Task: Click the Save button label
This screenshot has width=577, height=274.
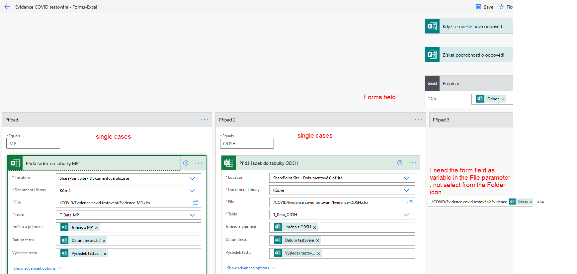Action: [x=488, y=7]
